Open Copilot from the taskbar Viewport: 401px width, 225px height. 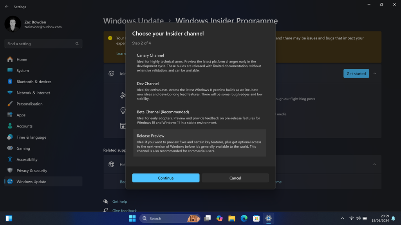[x=219, y=218]
